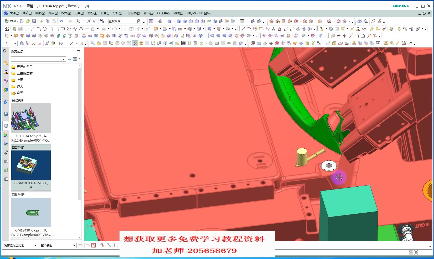Click the magnifier icon next to 查找命令 box
This screenshot has height=259, width=434.
click(138, 21)
